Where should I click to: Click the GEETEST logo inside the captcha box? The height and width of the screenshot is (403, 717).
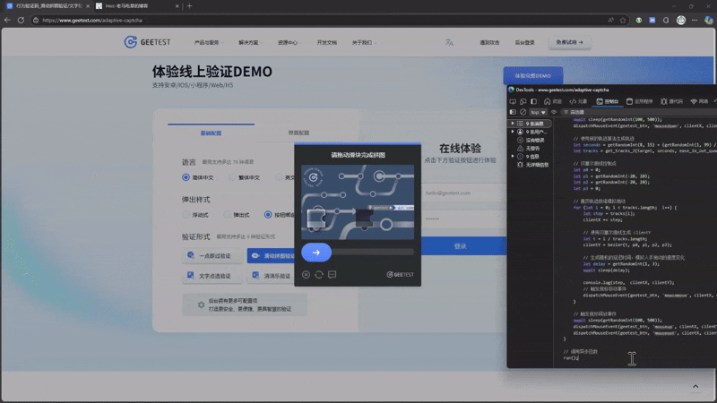(x=400, y=275)
